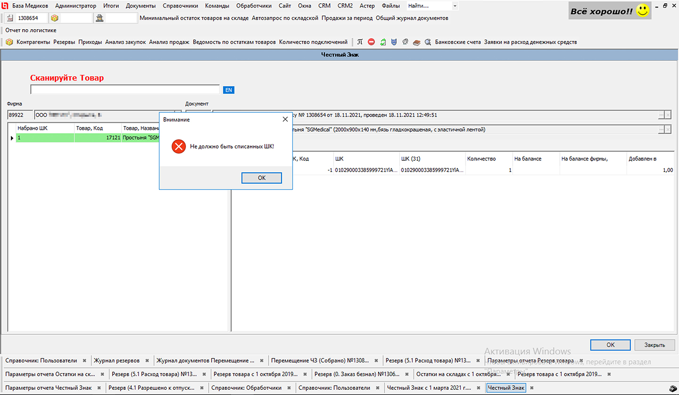Click the red stop sign toolbar icon

371,42
